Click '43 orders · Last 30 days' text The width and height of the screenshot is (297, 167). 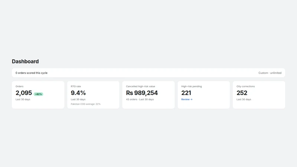tap(140, 99)
